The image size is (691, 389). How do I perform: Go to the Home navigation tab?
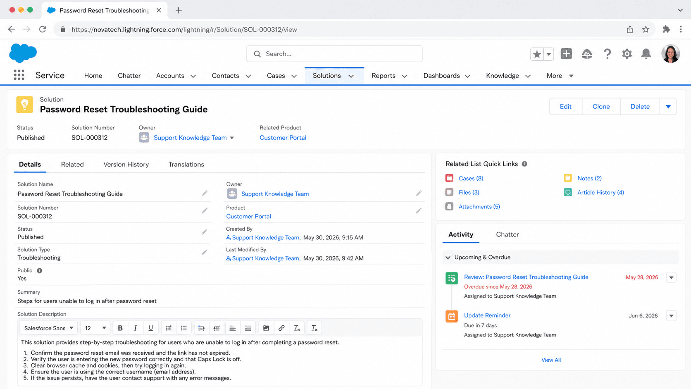coord(93,76)
